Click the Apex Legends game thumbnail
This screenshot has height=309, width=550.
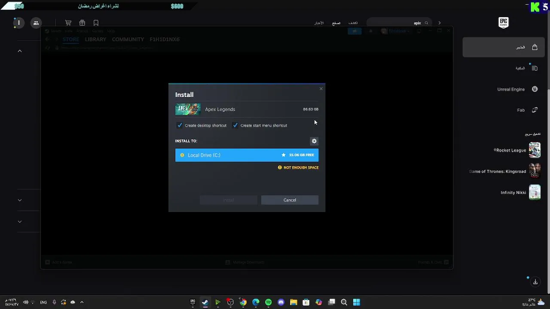coord(188,109)
